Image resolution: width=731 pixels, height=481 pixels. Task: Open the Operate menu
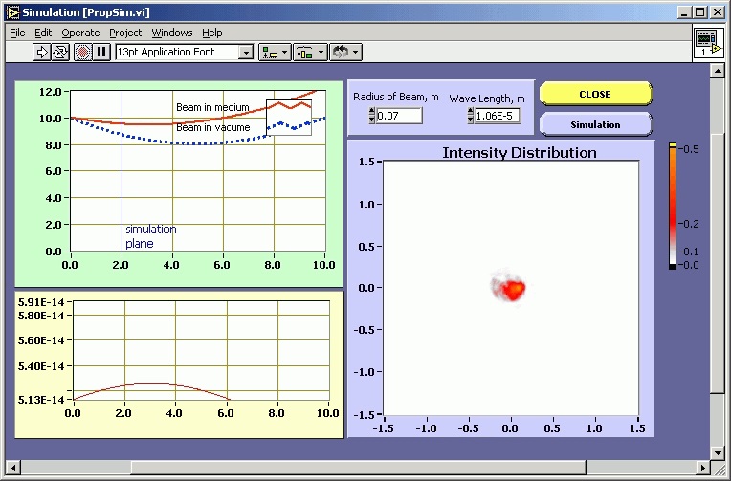click(80, 33)
